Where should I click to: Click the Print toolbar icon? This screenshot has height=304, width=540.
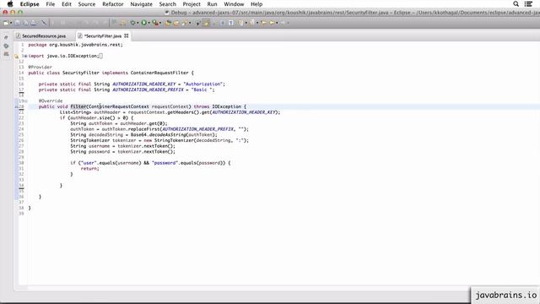point(34,23)
